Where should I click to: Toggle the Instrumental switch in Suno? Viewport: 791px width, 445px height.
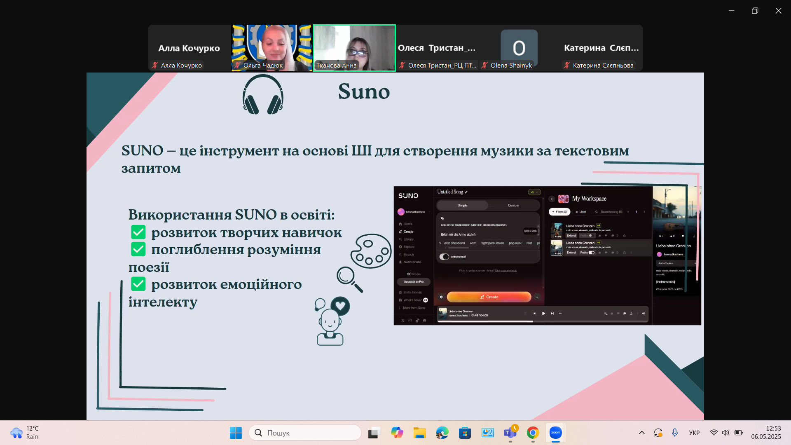[x=444, y=257]
